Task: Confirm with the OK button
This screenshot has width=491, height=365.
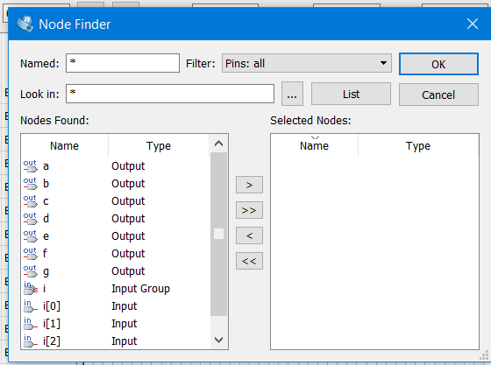Action: 438,64
